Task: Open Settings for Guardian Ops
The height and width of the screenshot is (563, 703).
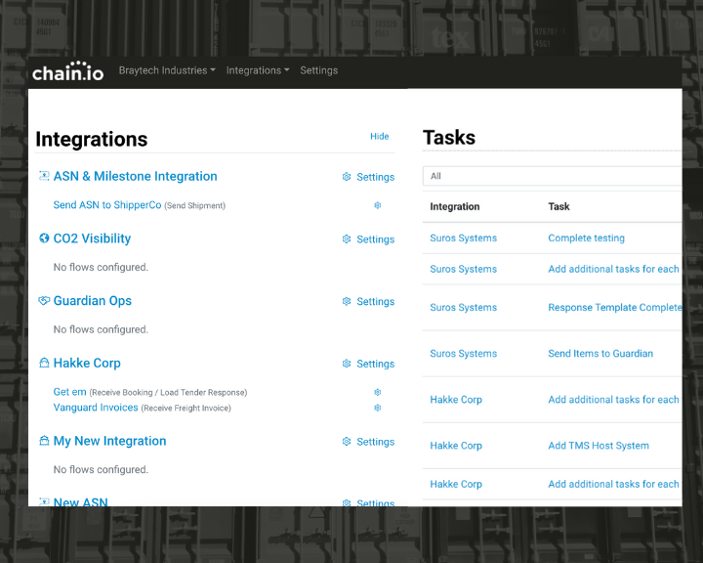Action: [x=375, y=302]
